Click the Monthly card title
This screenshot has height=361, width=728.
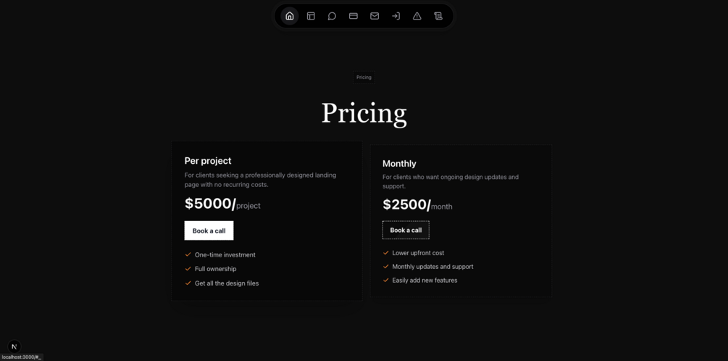tap(399, 164)
